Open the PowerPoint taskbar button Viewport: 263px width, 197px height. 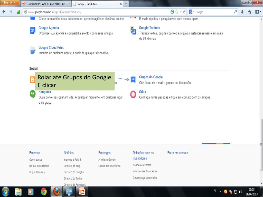(82, 191)
